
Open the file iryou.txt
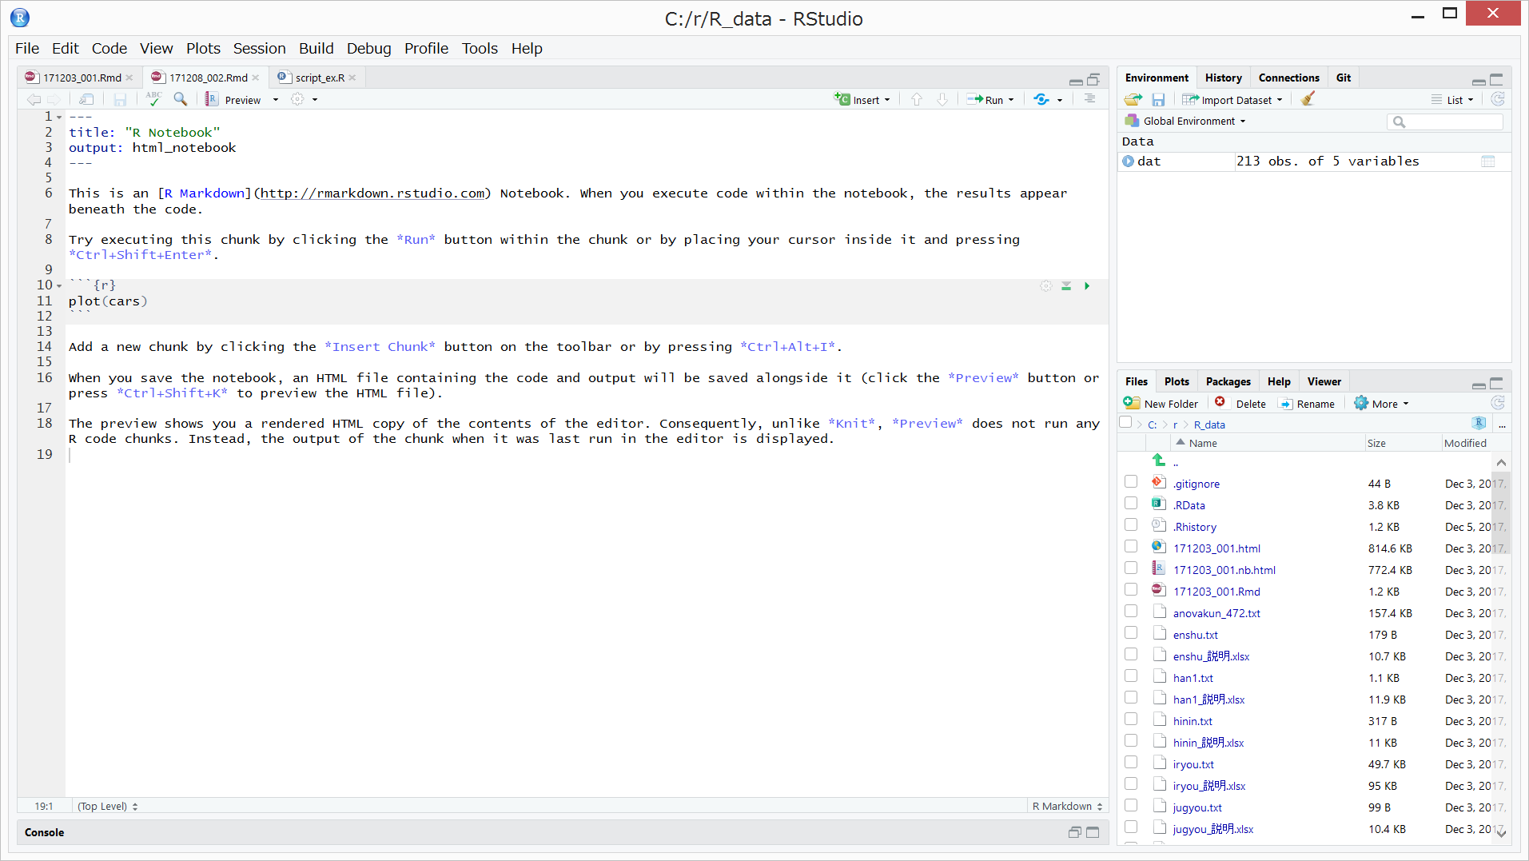pyautogui.click(x=1193, y=764)
